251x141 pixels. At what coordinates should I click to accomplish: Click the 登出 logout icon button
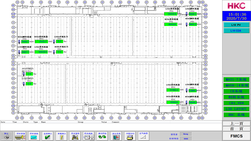(x=6, y=137)
